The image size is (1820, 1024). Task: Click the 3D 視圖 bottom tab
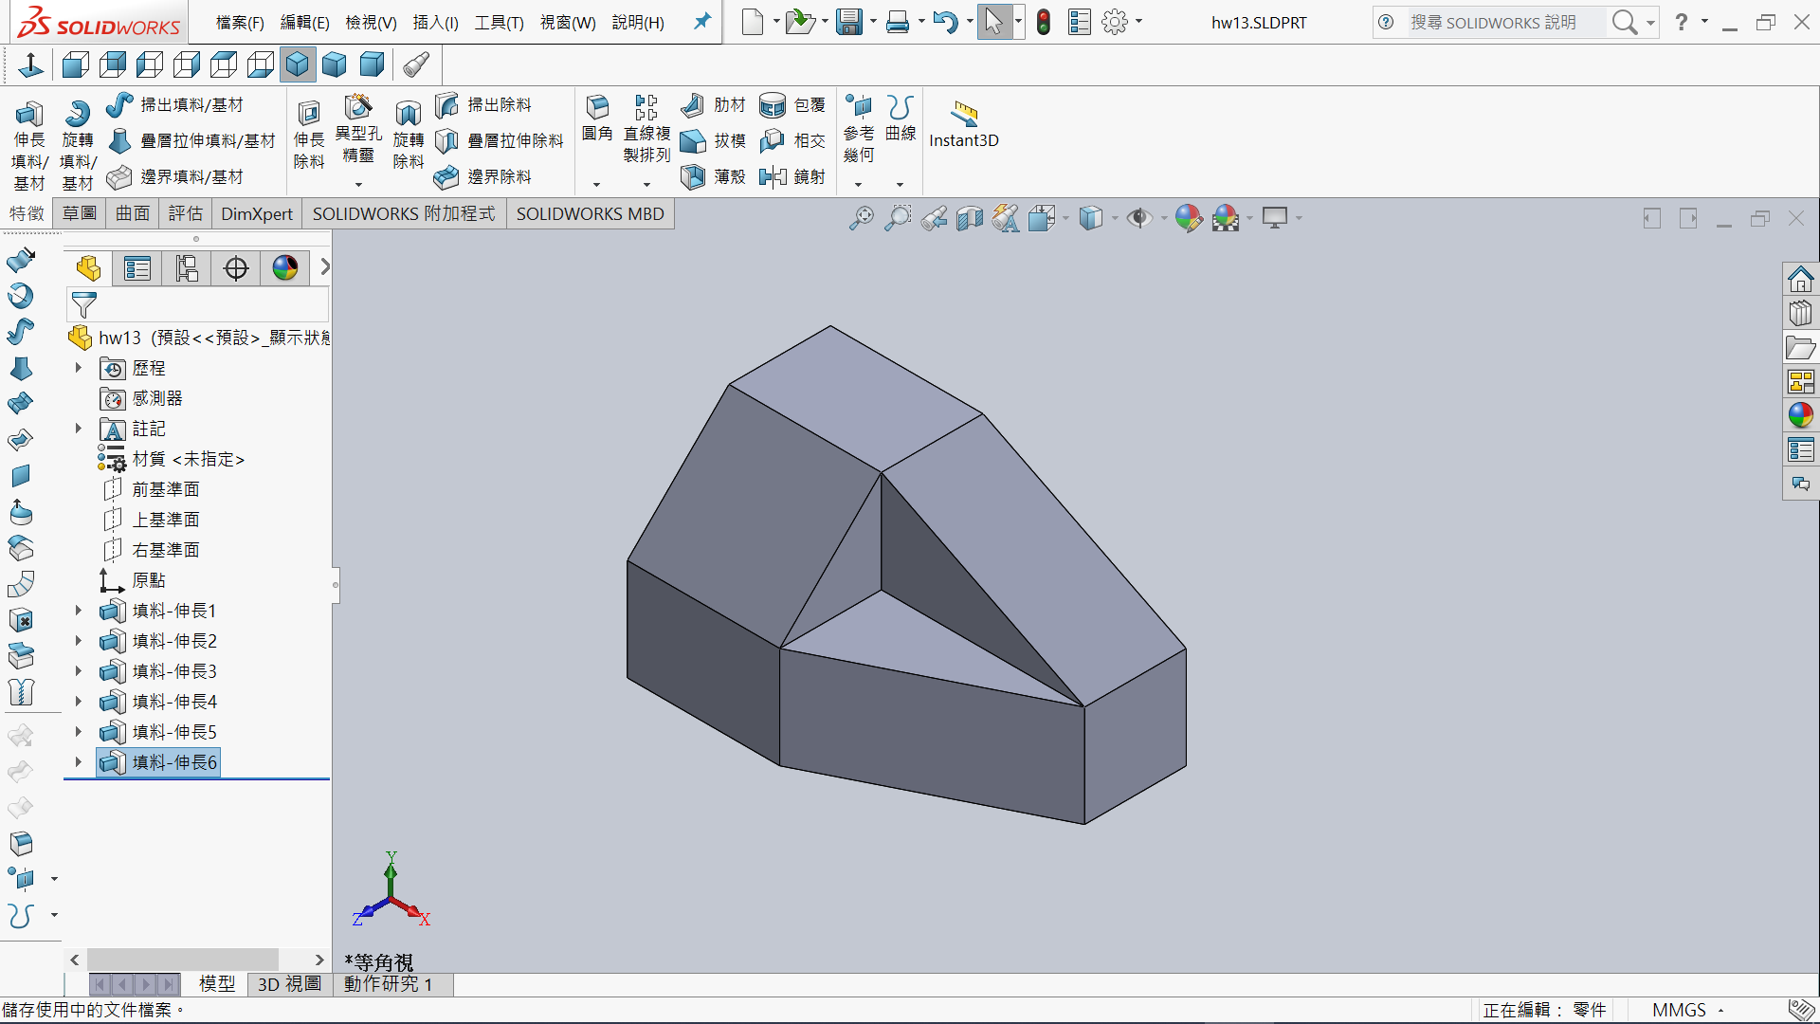click(289, 984)
